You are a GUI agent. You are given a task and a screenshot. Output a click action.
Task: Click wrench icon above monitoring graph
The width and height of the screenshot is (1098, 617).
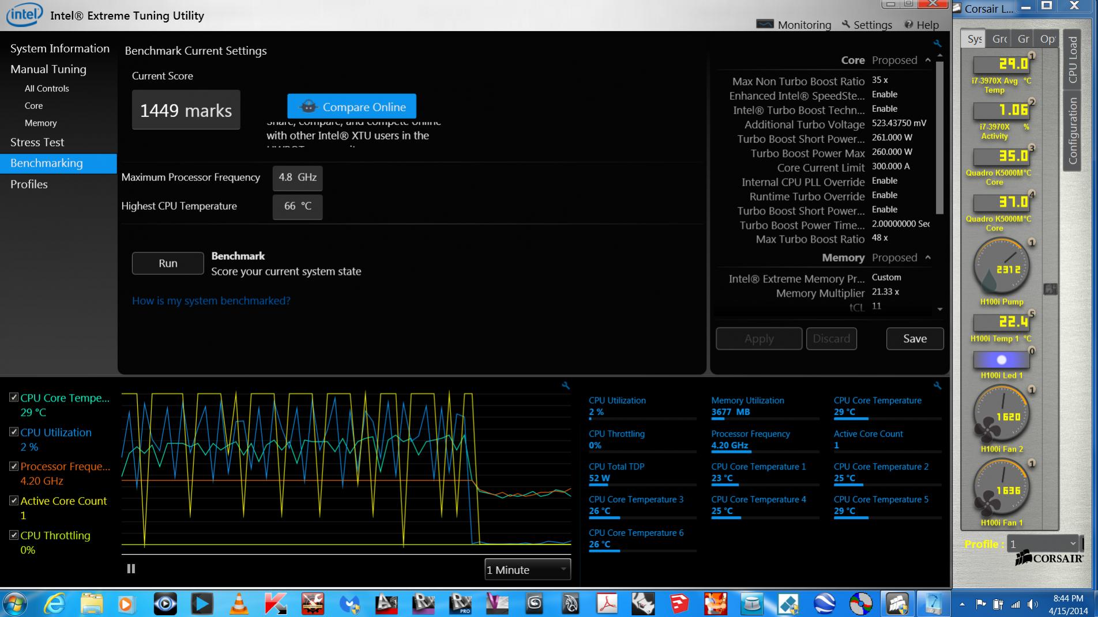pyautogui.click(x=566, y=385)
